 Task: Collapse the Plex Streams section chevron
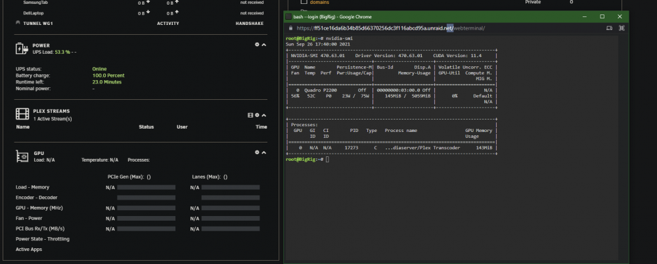(x=264, y=115)
